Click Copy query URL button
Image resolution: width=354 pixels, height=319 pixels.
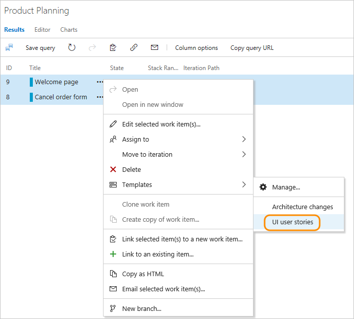click(x=252, y=48)
